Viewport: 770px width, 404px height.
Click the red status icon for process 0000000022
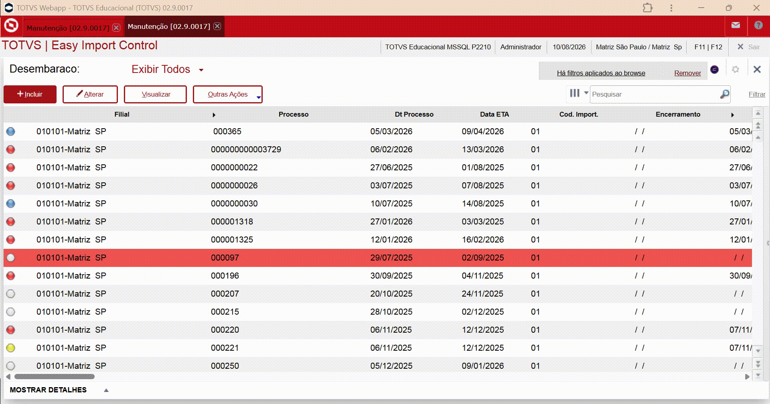coord(11,168)
